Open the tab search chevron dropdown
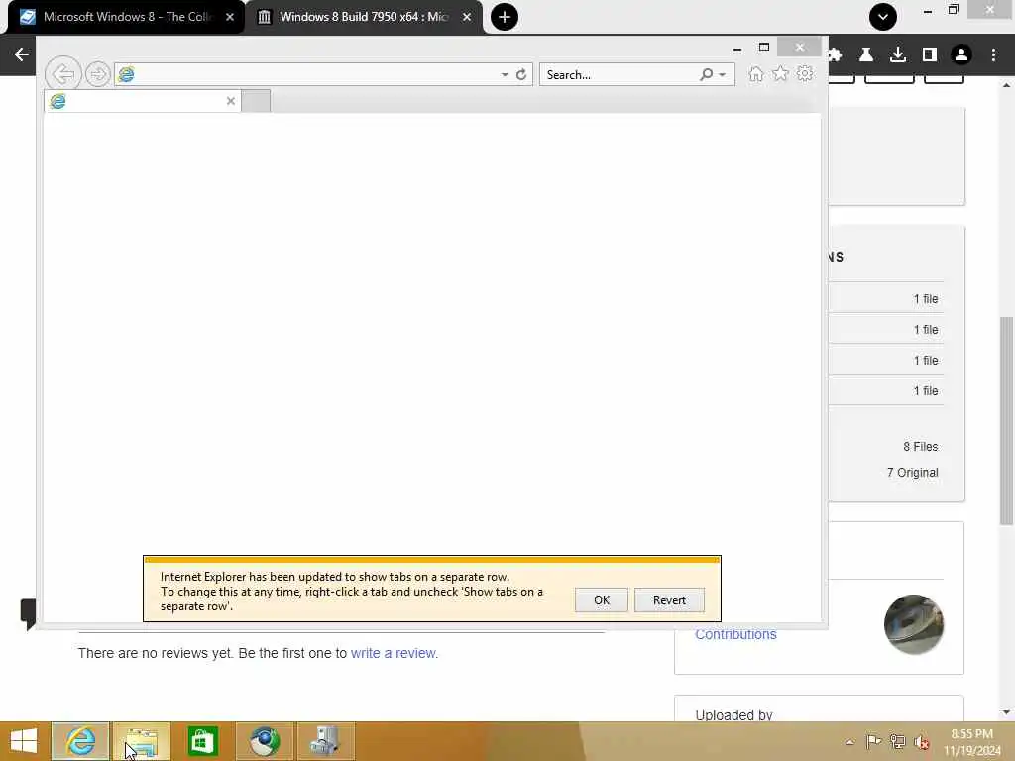Viewport: 1015px width, 761px height. [x=883, y=17]
